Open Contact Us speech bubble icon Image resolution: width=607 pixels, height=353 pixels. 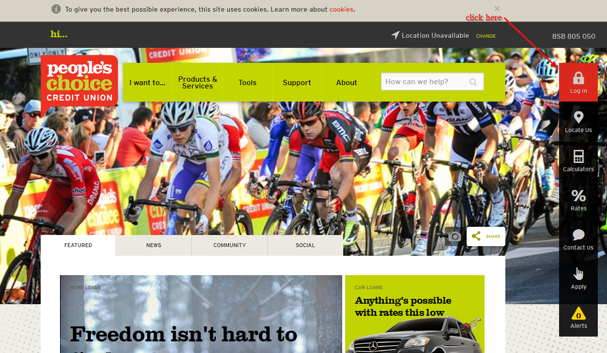click(x=578, y=235)
